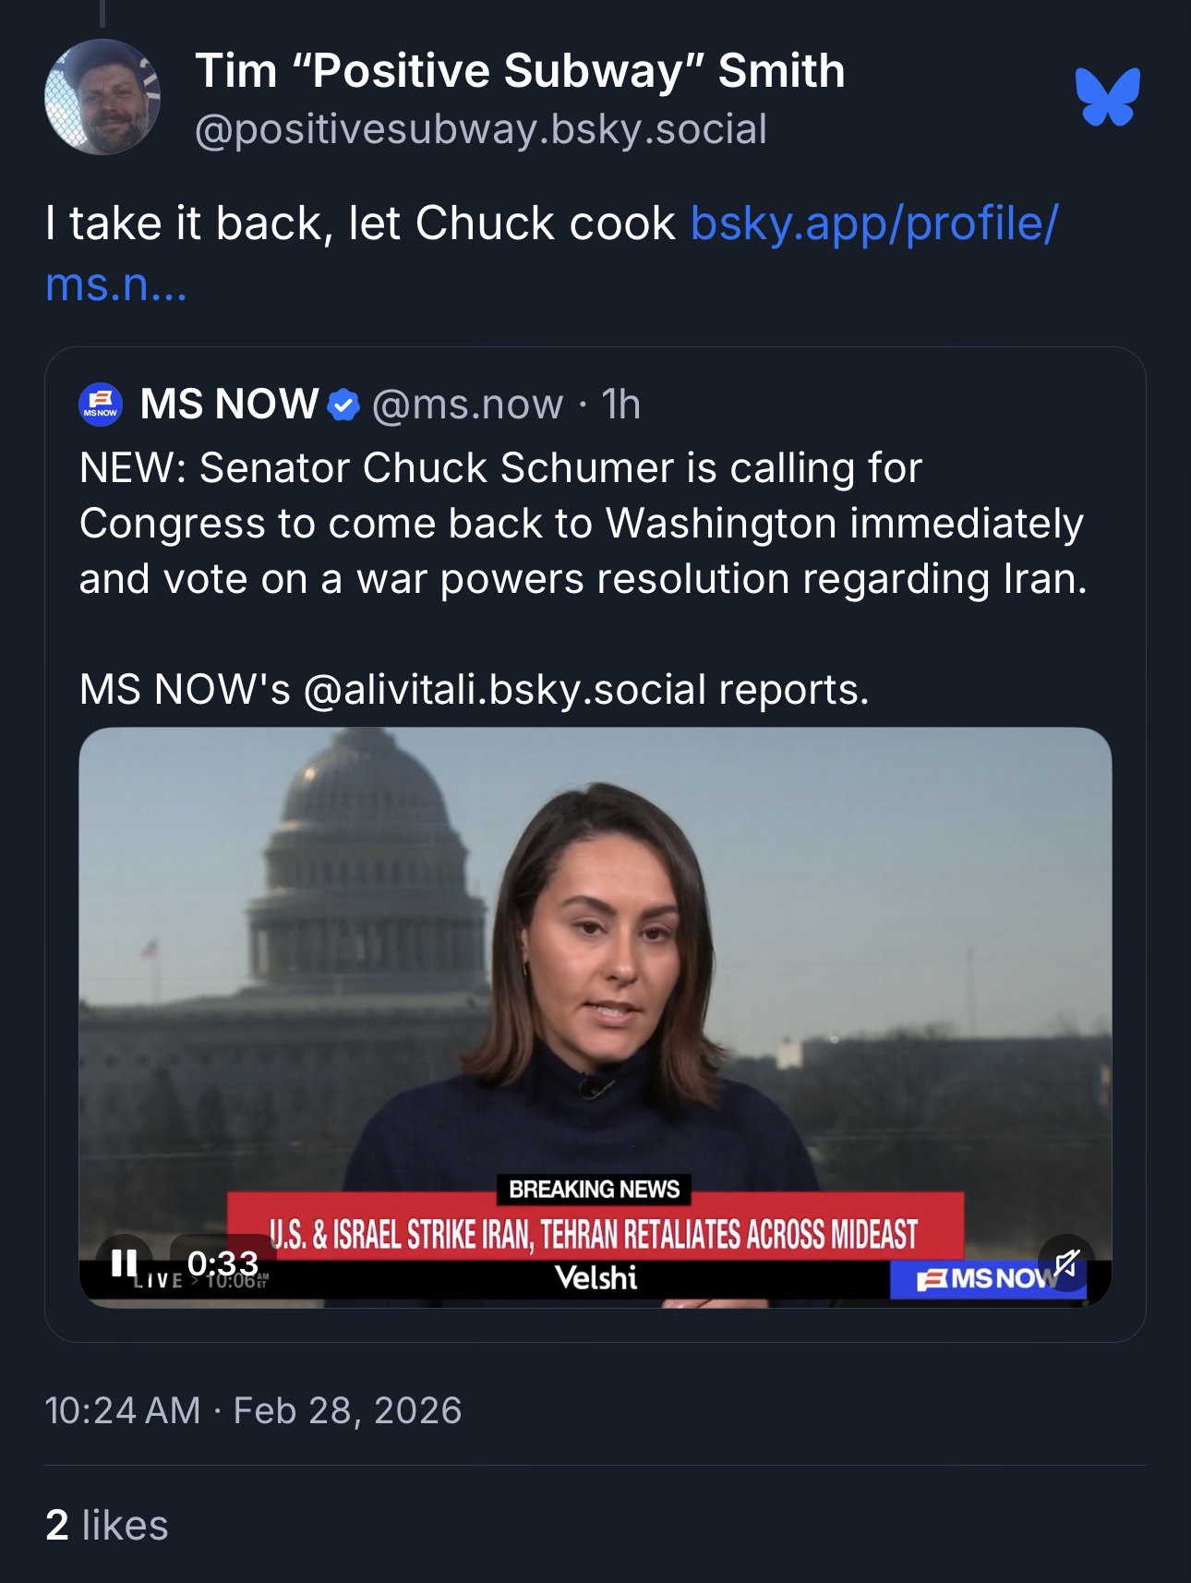Open the video showing the Capitol reporter
This screenshot has width=1191, height=1583.
tap(595, 970)
